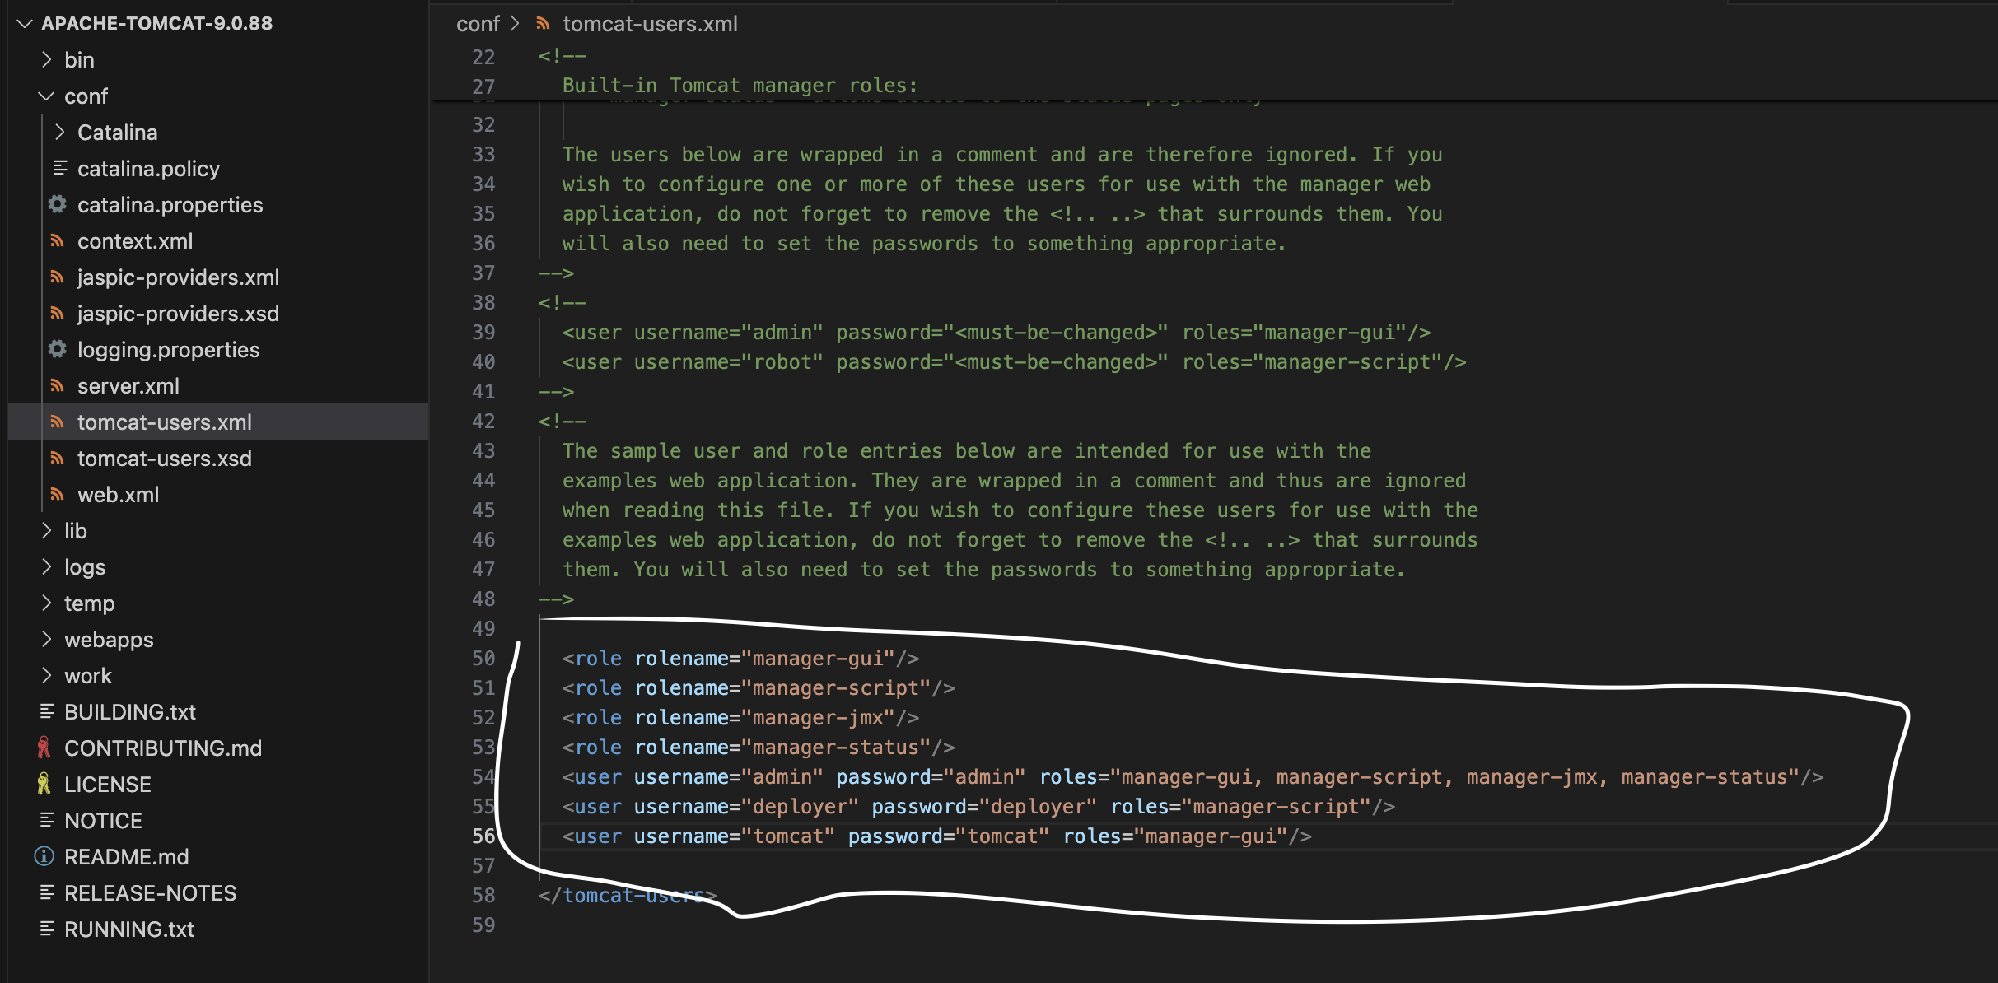
Task: Open RUNNING.txt file
Action: (129, 929)
